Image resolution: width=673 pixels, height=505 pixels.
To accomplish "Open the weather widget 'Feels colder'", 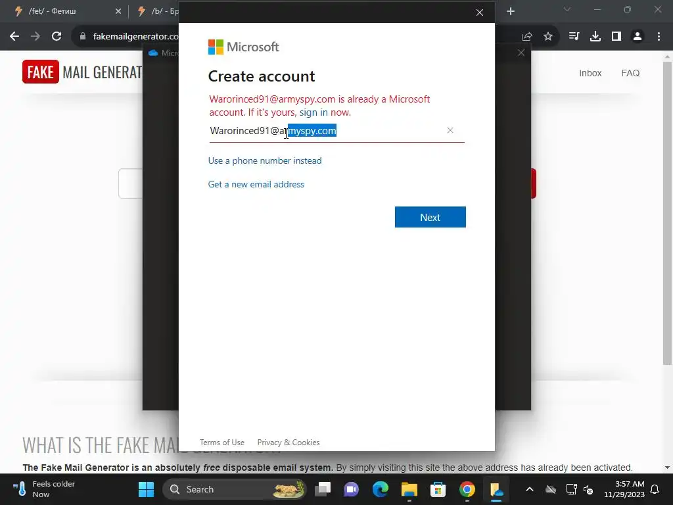I will [44, 489].
